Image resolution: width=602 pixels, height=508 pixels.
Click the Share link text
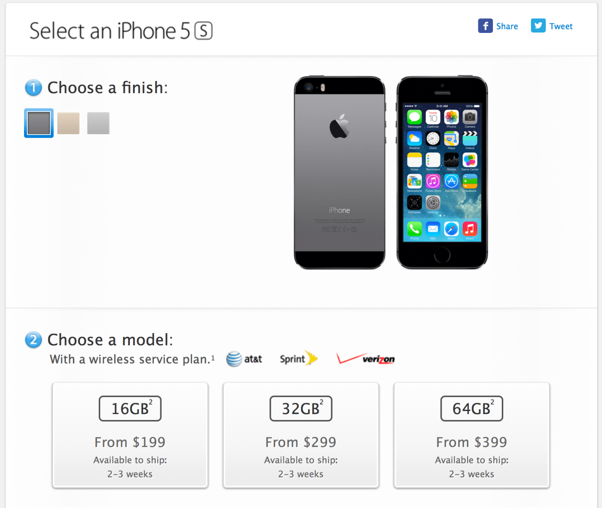point(507,26)
